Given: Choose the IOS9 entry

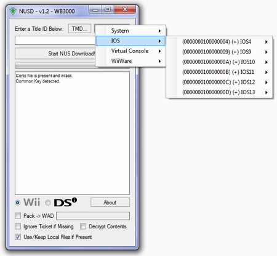Looking at the screenshot, I should [x=220, y=52].
